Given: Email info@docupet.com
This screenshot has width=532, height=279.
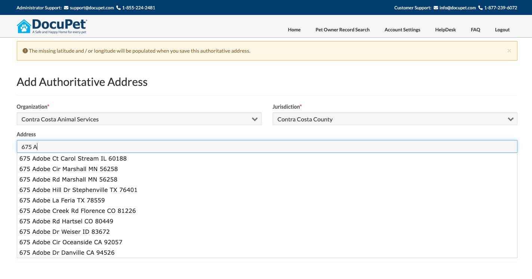Looking at the screenshot, I should (x=458, y=8).
